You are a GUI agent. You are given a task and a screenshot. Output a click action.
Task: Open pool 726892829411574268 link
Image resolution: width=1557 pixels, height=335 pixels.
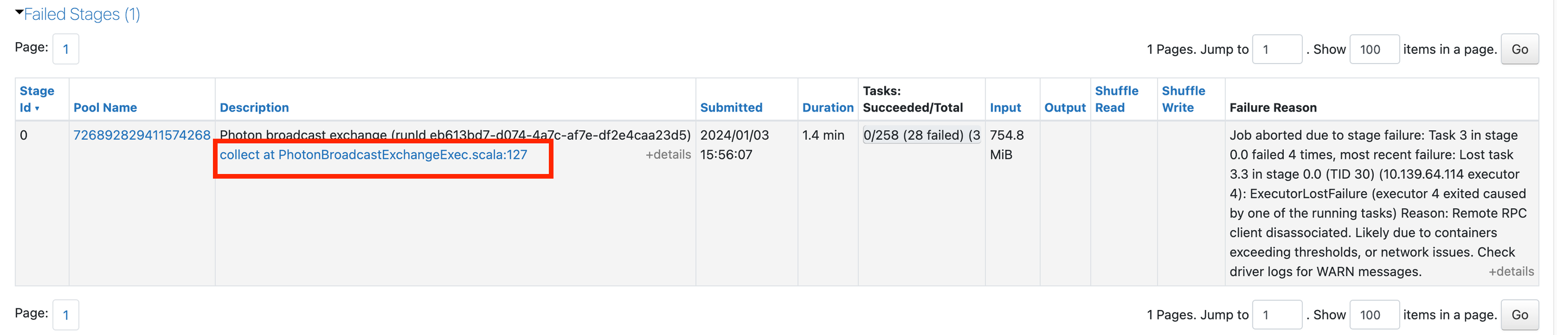click(142, 135)
